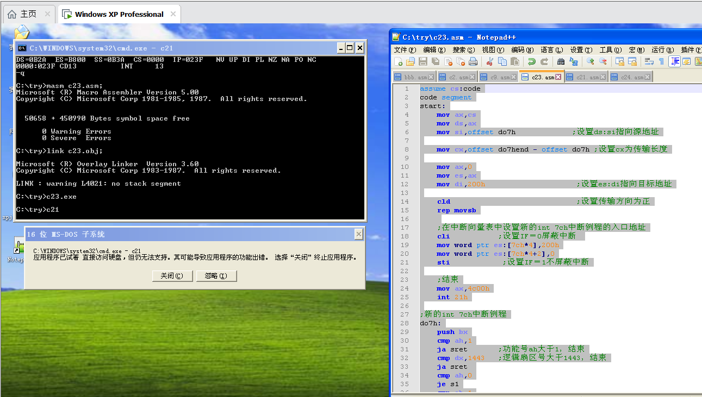Close the c21.asm tab with its X
702x397 pixels.
pyautogui.click(x=603, y=77)
